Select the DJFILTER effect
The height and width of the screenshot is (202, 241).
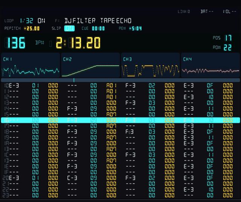(80, 21)
